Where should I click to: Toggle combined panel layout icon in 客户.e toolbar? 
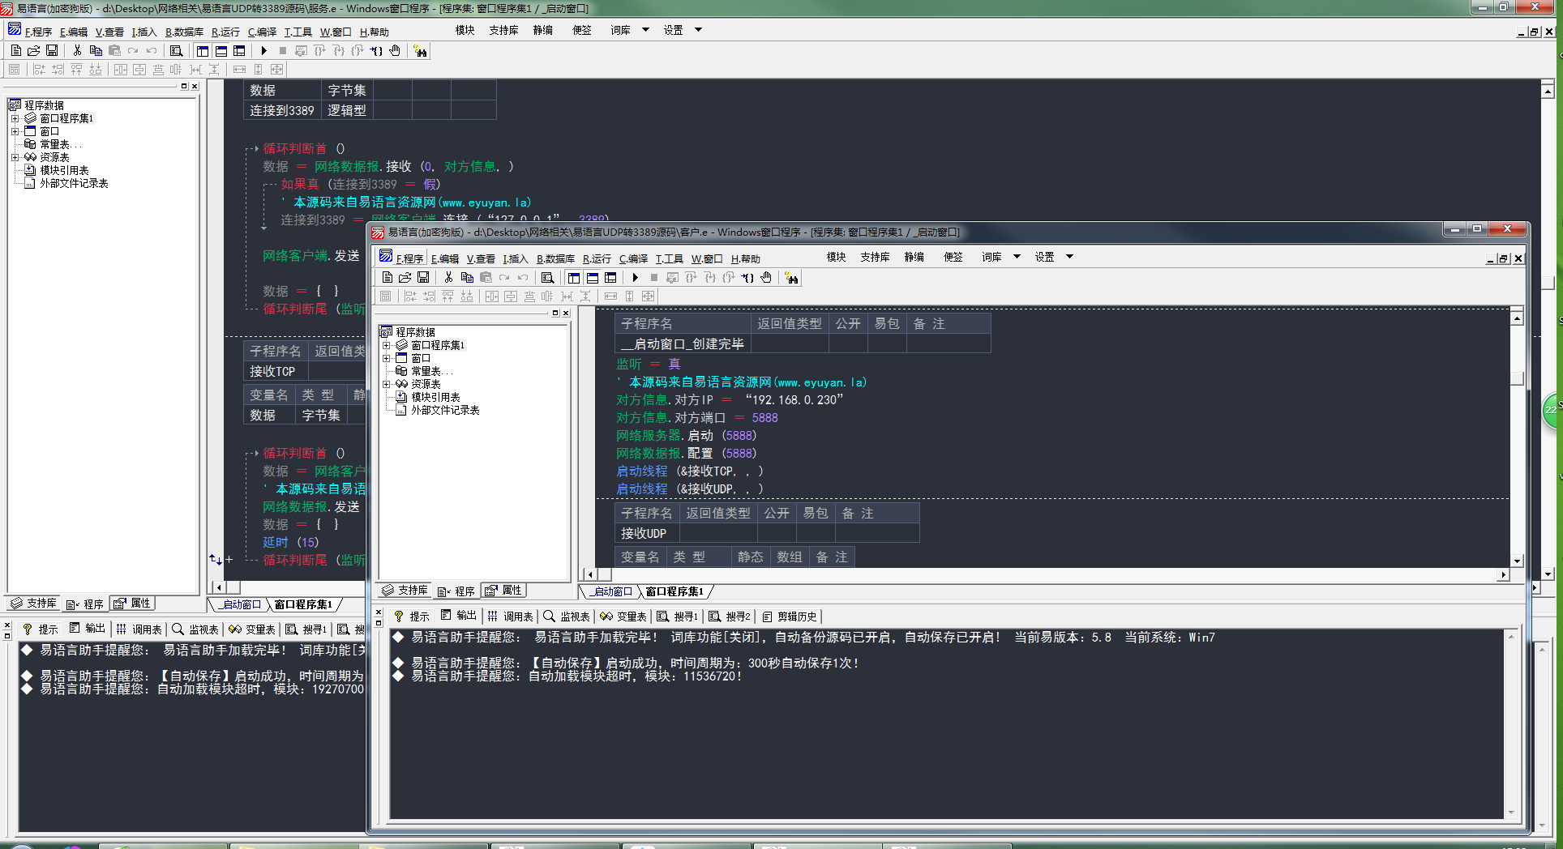610,277
